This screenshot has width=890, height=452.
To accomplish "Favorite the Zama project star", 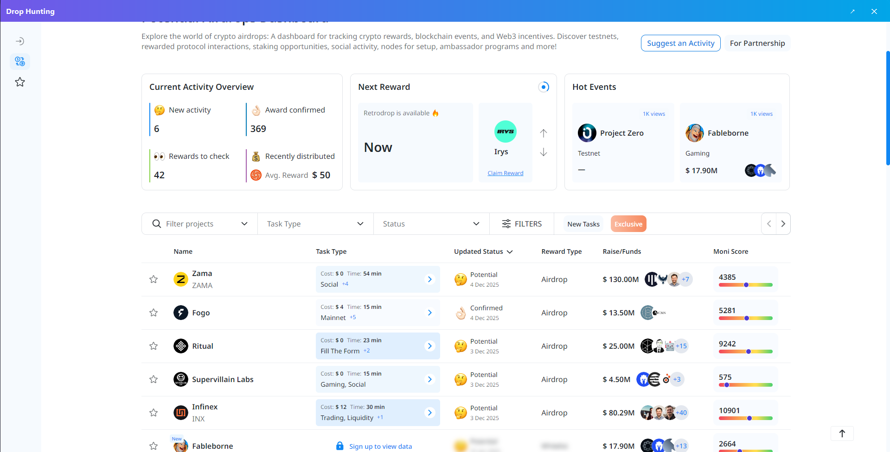I will (154, 279).
